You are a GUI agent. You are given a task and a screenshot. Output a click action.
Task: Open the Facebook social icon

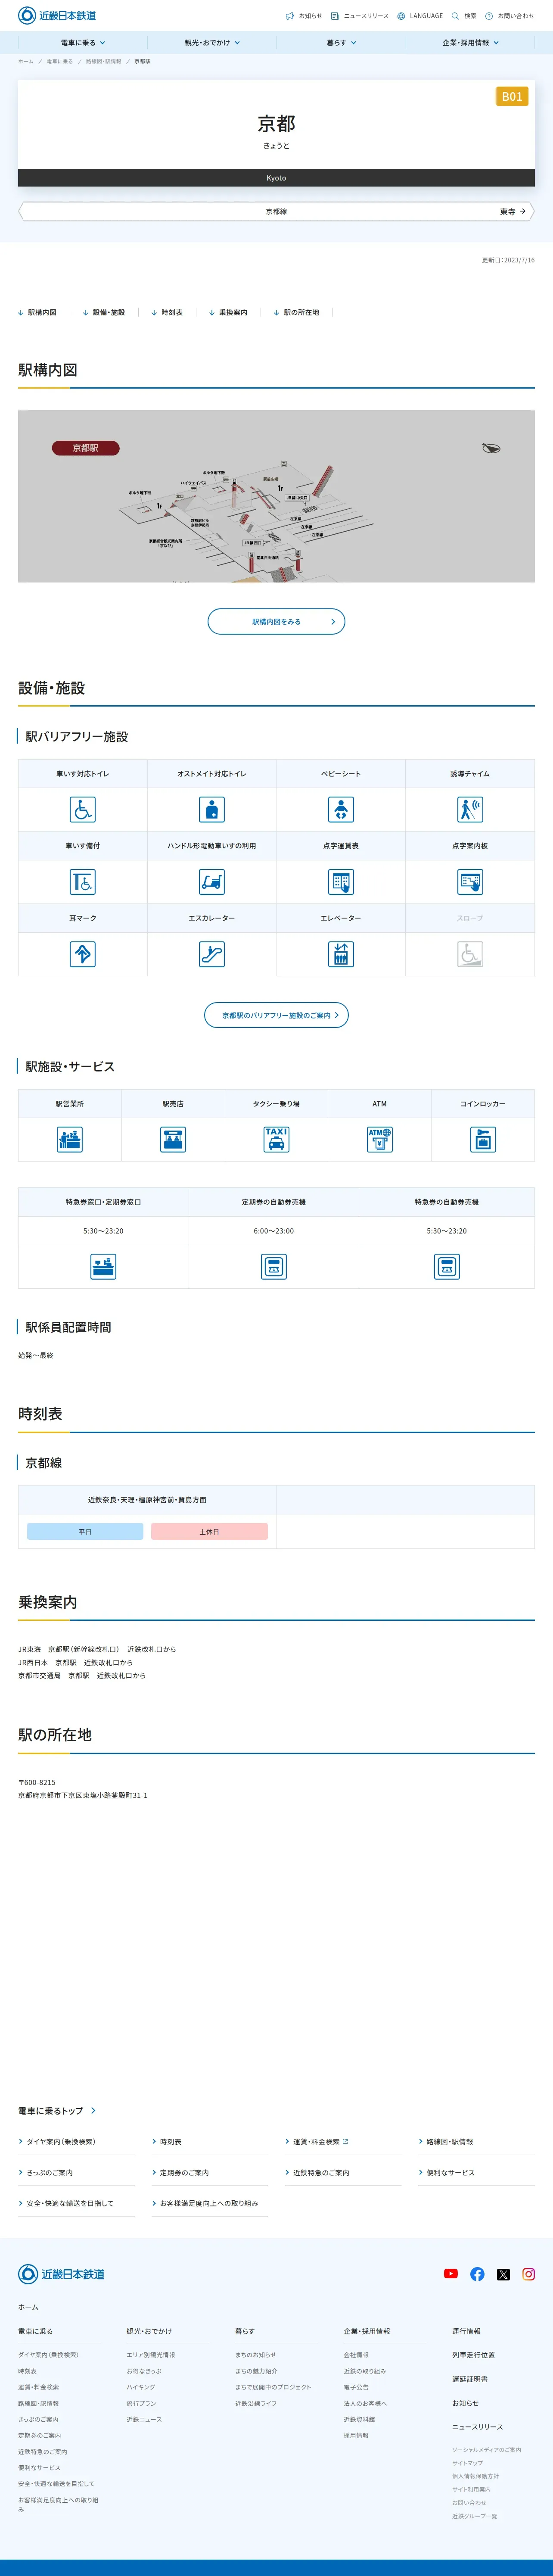pos(477,2274)
